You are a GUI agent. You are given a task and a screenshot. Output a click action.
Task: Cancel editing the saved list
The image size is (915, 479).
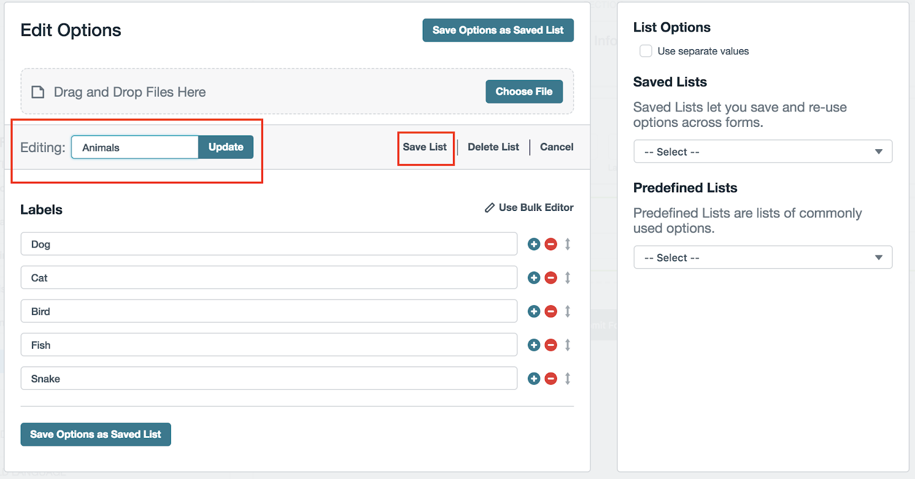point(556,147)
